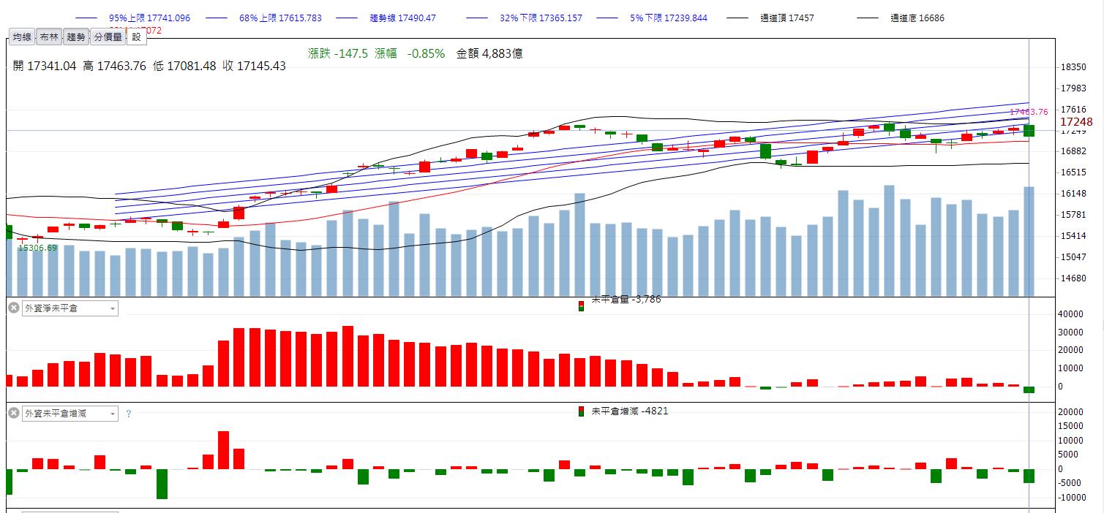
Task: Toggle the 趨勢 trend channel overlay
Action: (x=75, y=37)
